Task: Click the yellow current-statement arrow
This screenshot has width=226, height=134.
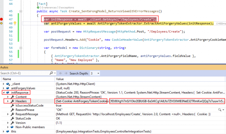Action: pos(2,23)
